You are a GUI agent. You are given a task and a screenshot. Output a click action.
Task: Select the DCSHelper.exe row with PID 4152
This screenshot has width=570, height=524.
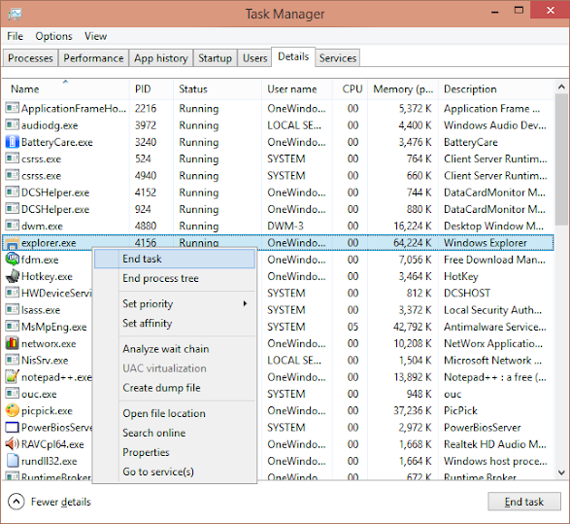tap(278, 192)
